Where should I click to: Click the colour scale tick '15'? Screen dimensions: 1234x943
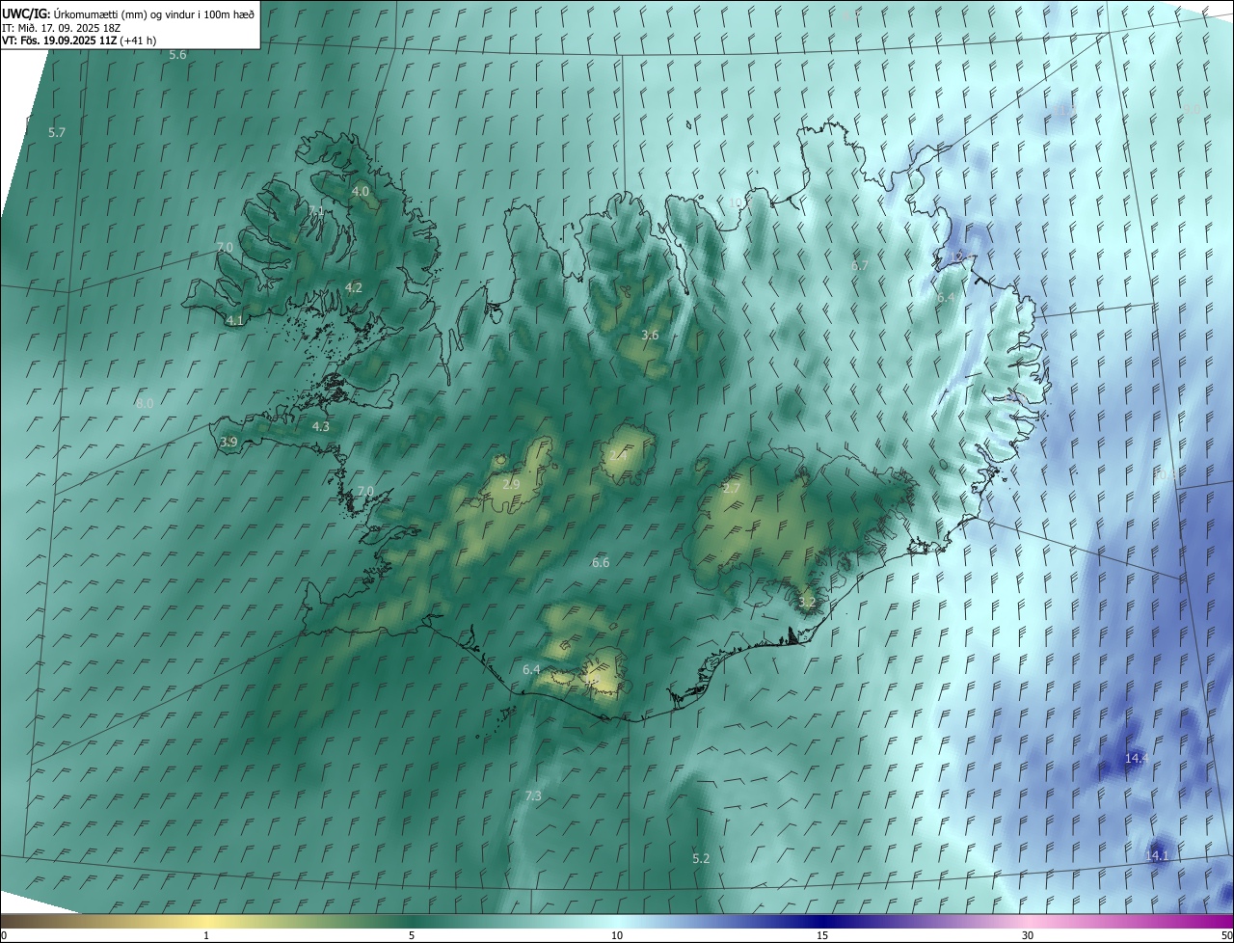(822, 935)
